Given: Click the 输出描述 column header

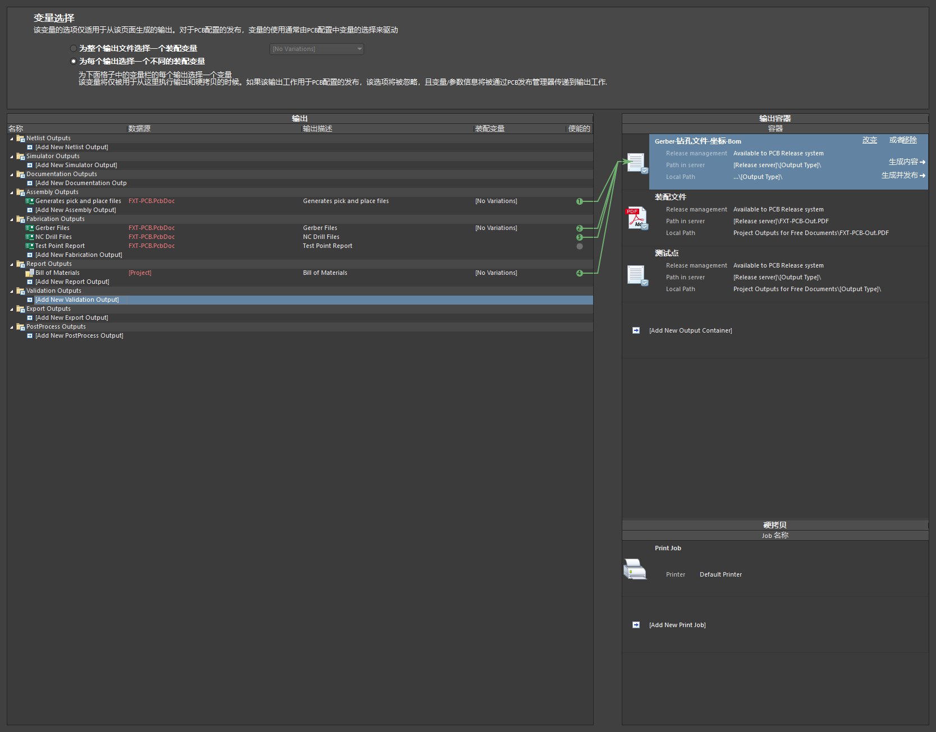Looking at the screenshot, I should pos(387,128).
